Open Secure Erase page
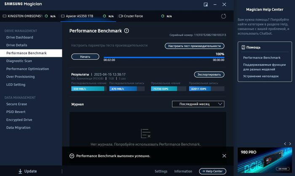This screenshot has width=295, height=176. (16, 104)
